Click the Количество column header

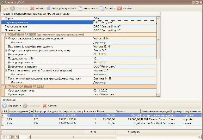tap(90, 111)
